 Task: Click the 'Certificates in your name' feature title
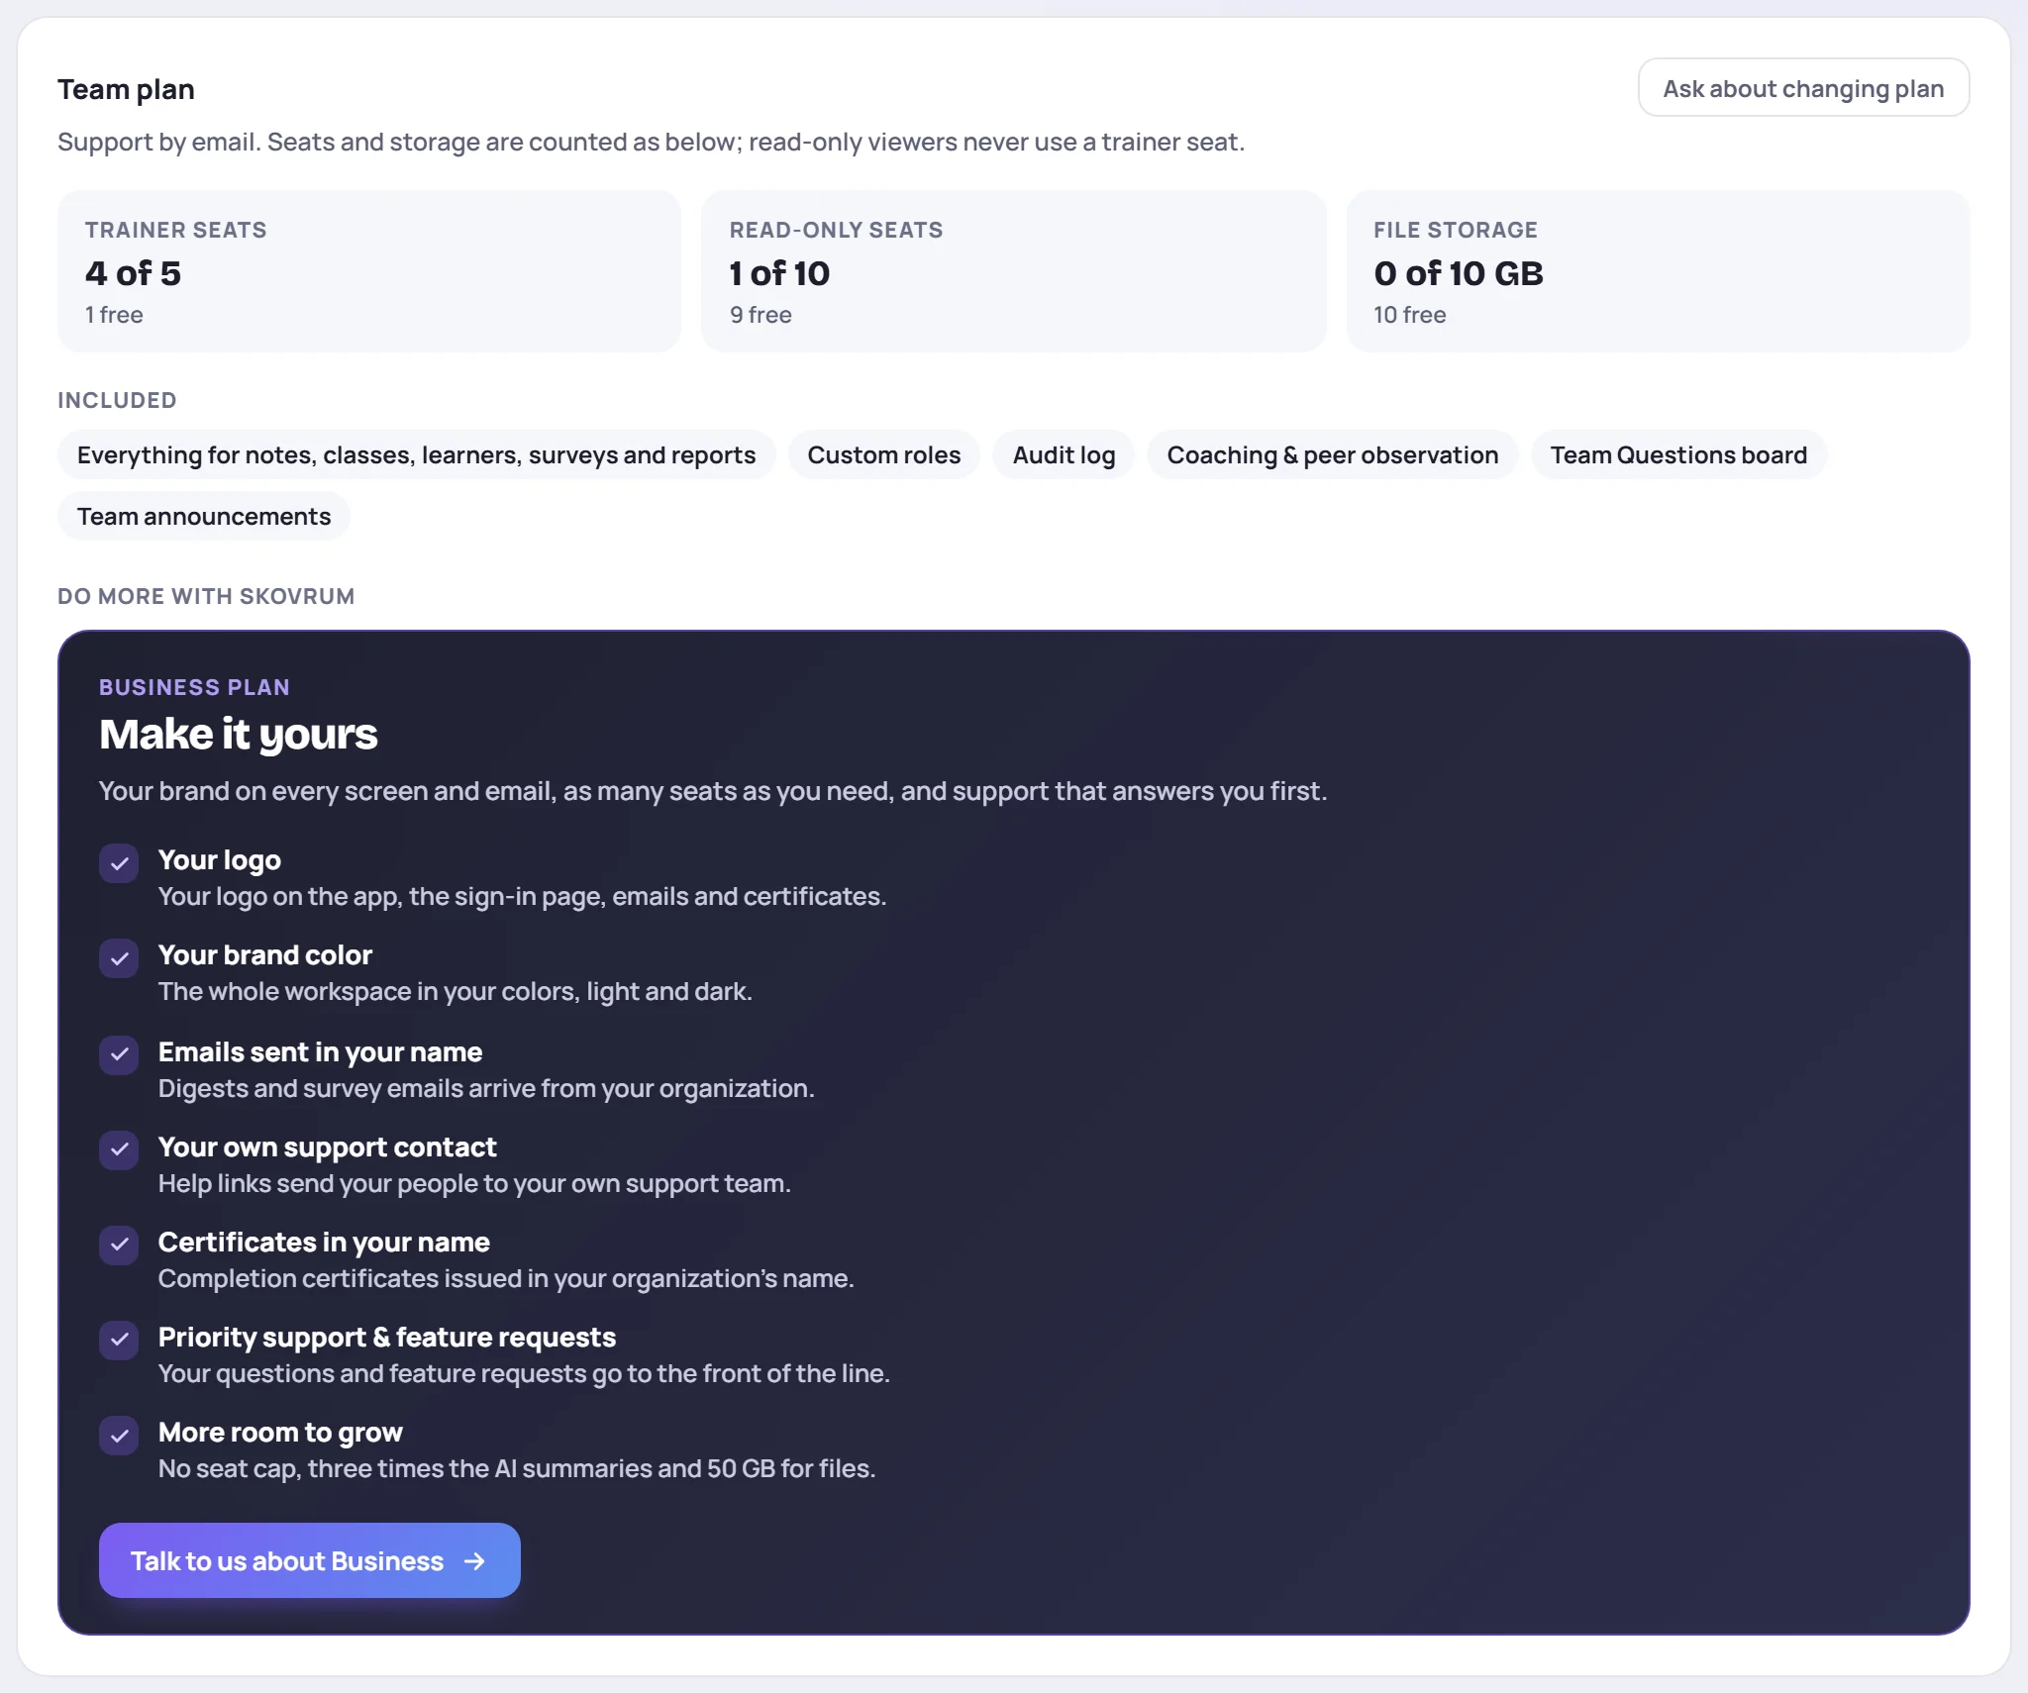[x=324, y=1243]
